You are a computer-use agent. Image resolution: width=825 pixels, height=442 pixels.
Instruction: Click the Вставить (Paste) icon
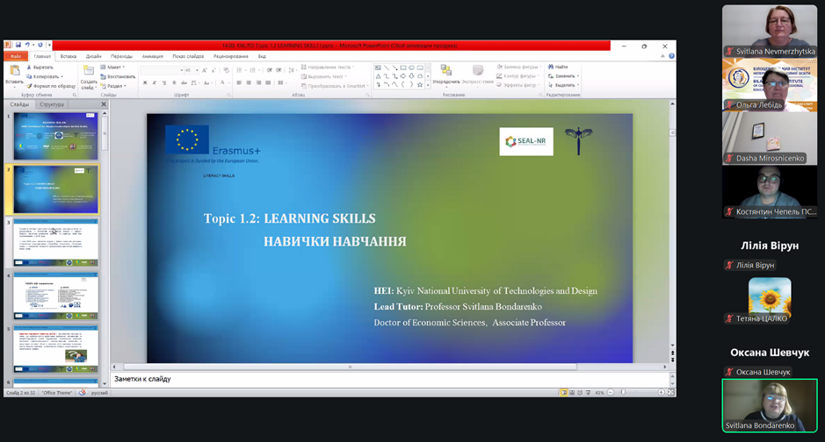pos(14,72)
